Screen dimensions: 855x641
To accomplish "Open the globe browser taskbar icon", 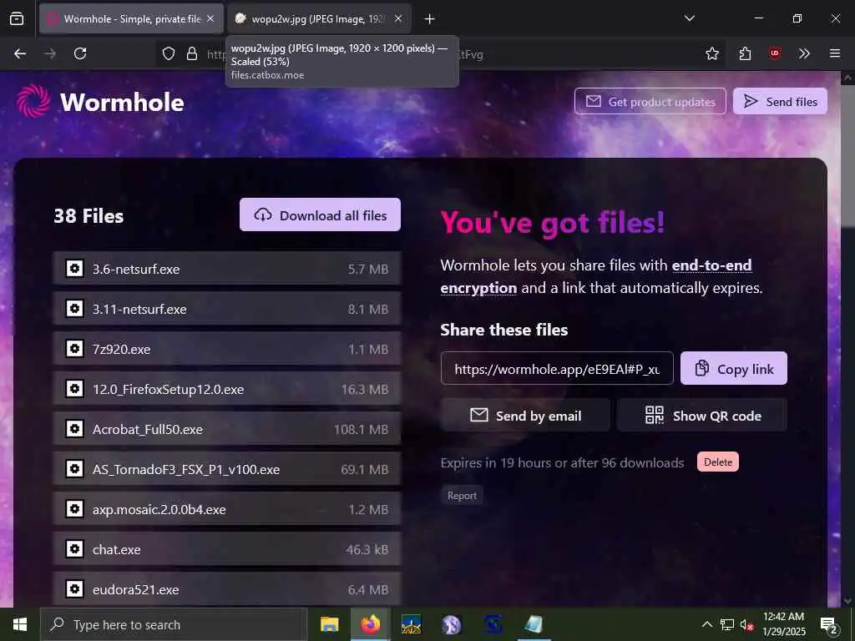I will (x=452, y=624).
